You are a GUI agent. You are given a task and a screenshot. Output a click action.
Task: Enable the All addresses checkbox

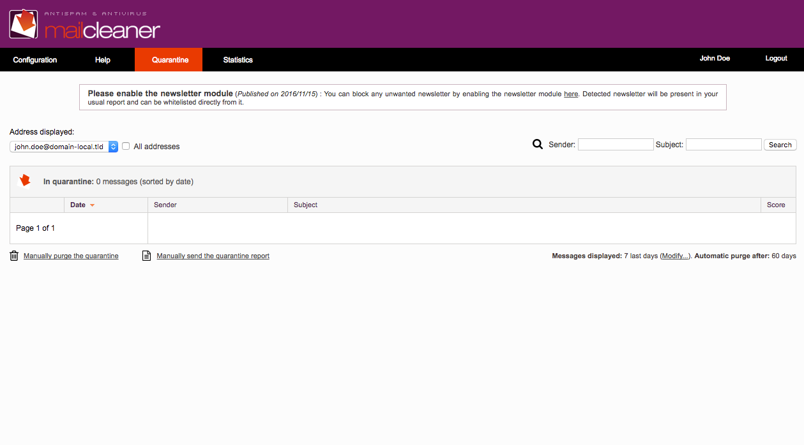125,146
